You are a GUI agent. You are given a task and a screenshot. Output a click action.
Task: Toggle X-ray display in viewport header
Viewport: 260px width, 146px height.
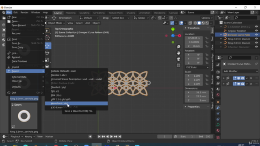coord(190,23)
